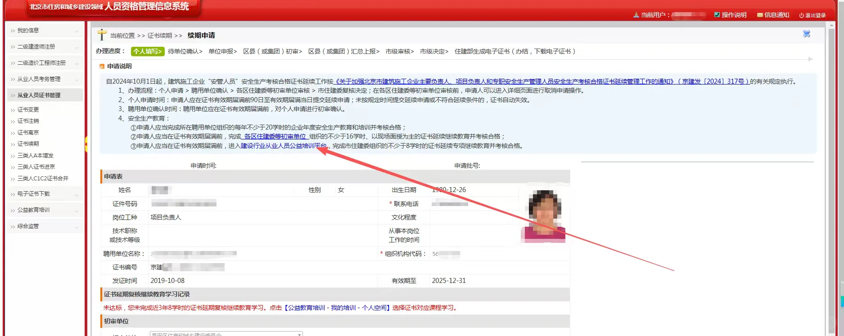This screenshot has height=336, width=844.
Task: Open 证书注销 in sidebar
Action: click(x=28, y=121)
